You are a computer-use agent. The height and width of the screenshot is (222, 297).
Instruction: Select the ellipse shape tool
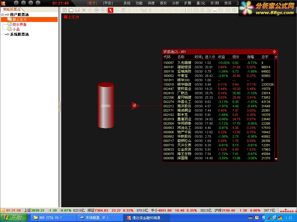click(175, 10)
